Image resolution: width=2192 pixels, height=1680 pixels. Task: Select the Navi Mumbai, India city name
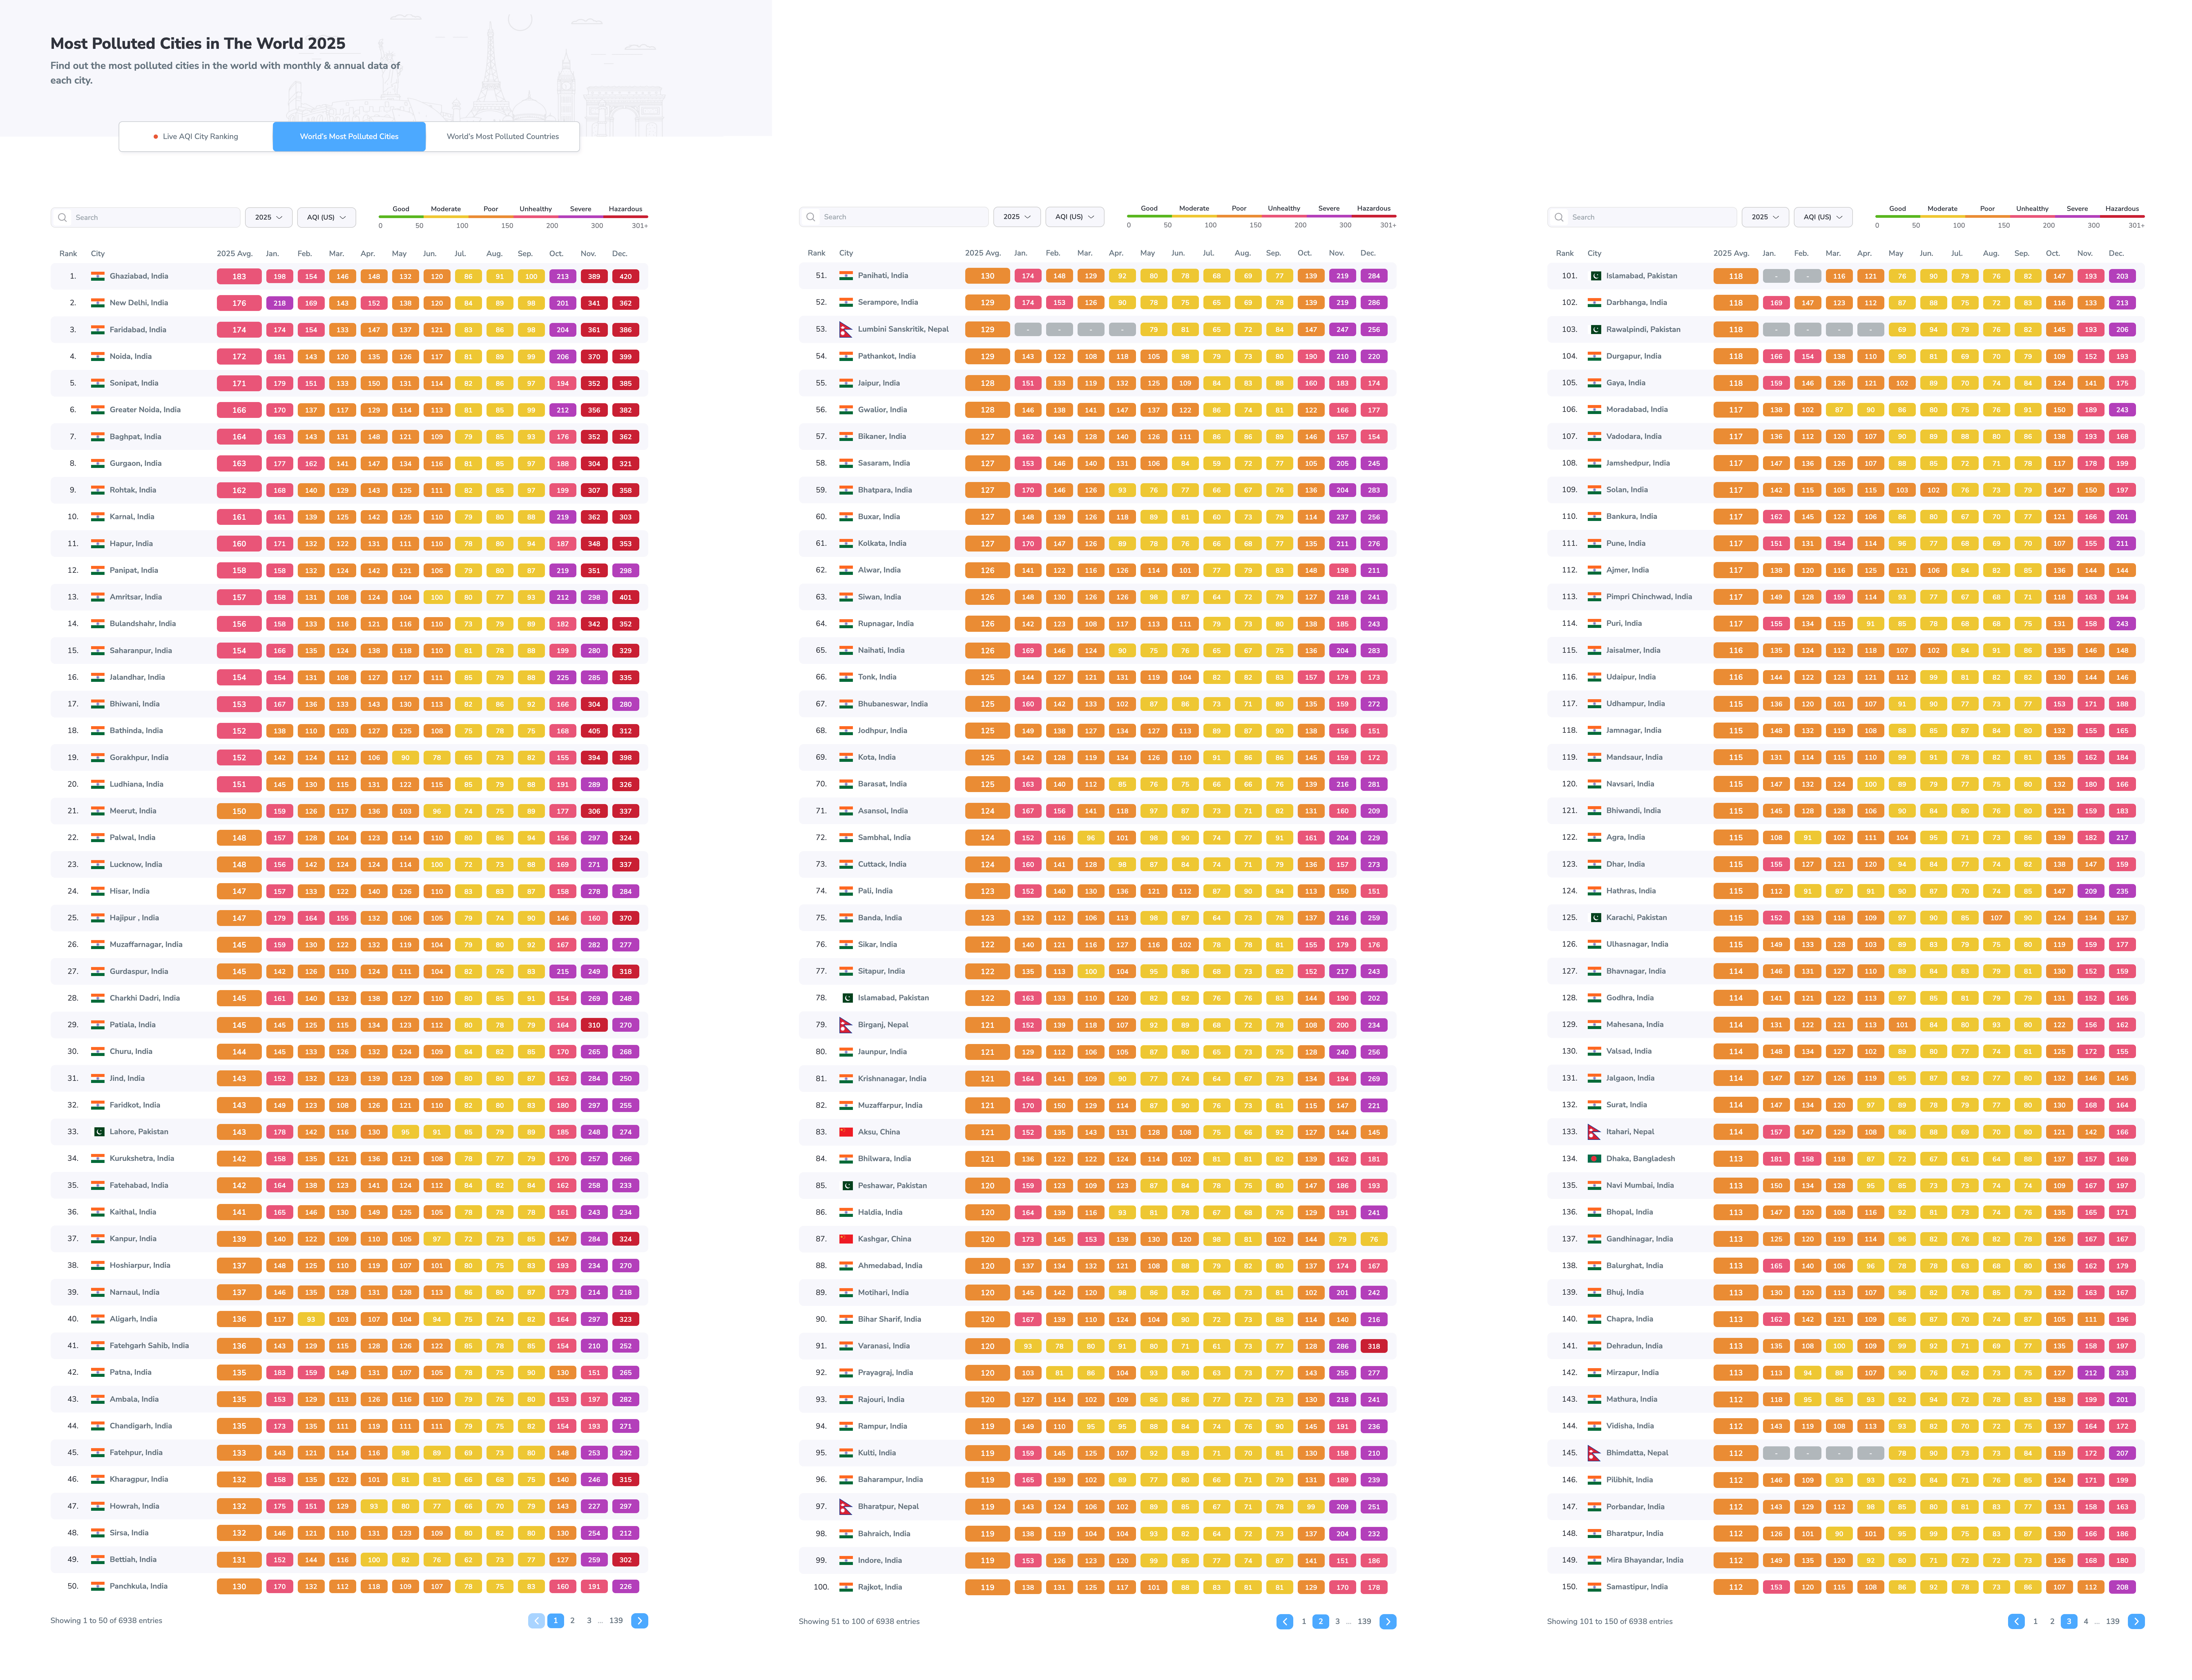[x=1640, y=1186]
